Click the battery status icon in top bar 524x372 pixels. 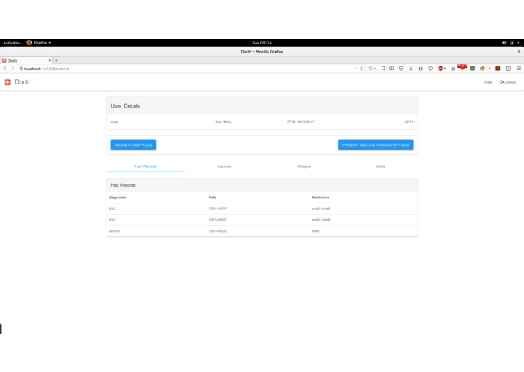(512, 43)
